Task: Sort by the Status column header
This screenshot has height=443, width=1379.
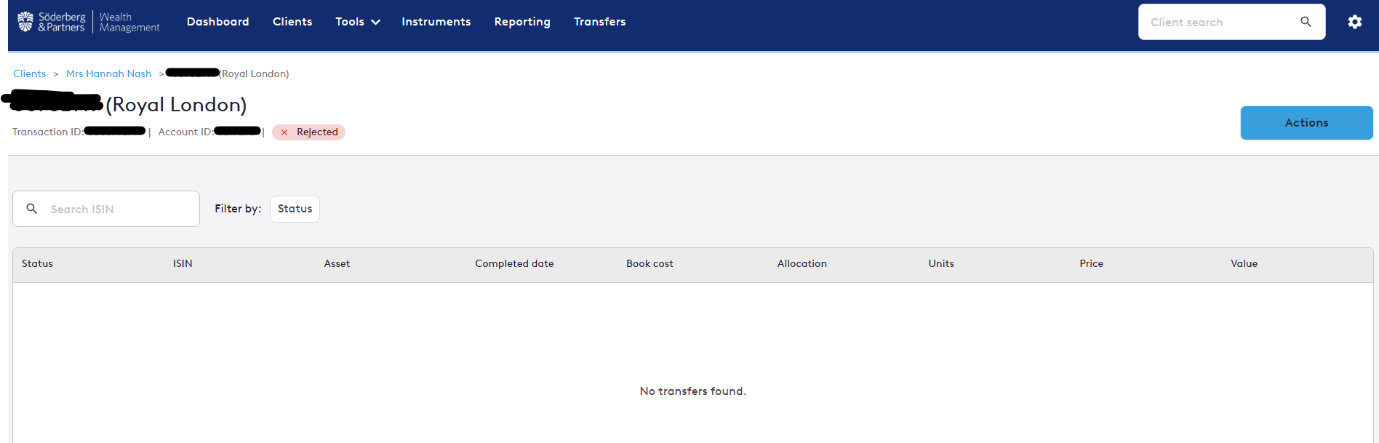Action: click(x=37, y=263)
